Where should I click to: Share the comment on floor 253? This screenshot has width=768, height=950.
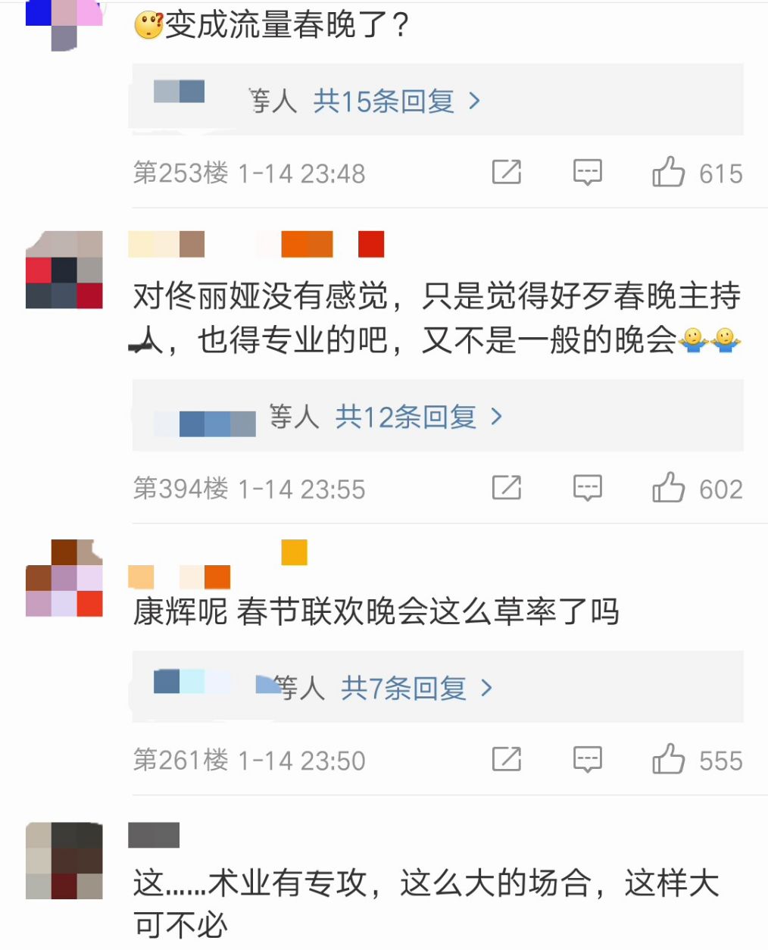[507, 173]
